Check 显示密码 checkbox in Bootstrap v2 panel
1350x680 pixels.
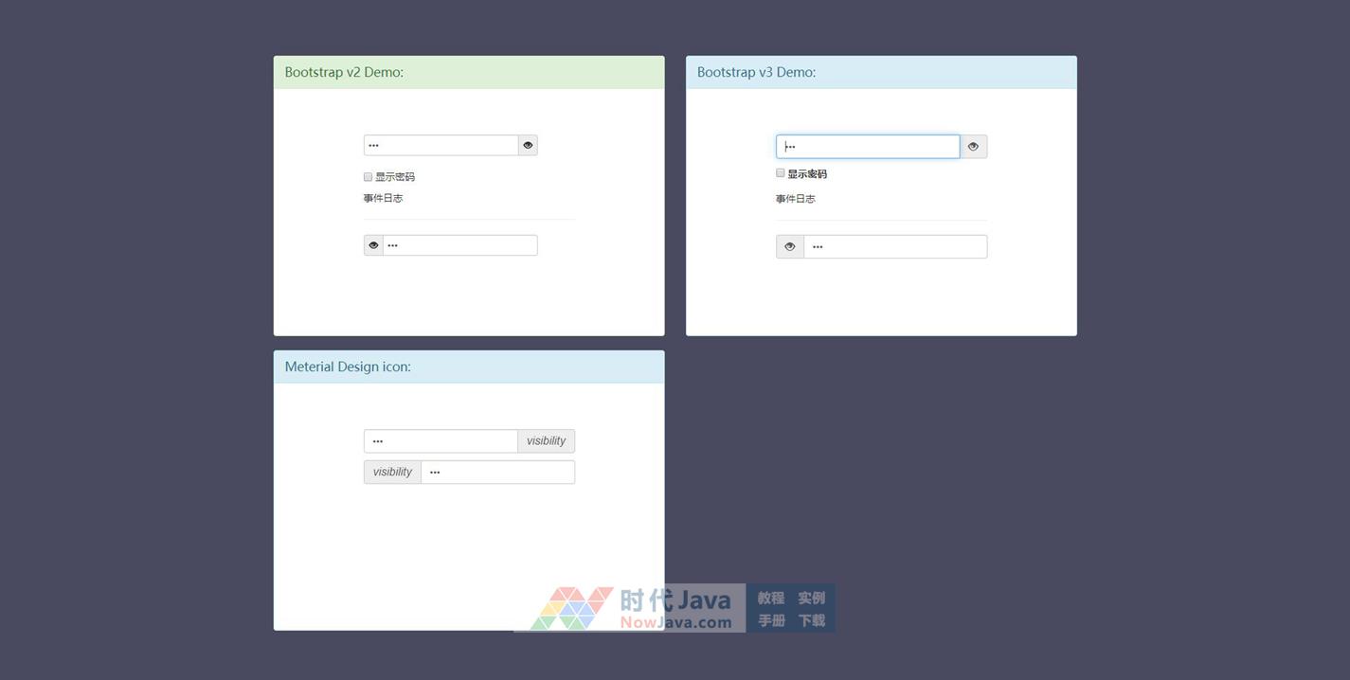click(x=369, y=176)
